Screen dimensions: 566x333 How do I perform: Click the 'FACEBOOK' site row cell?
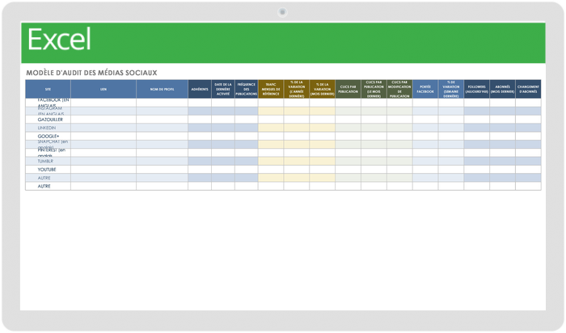(48, 103)
